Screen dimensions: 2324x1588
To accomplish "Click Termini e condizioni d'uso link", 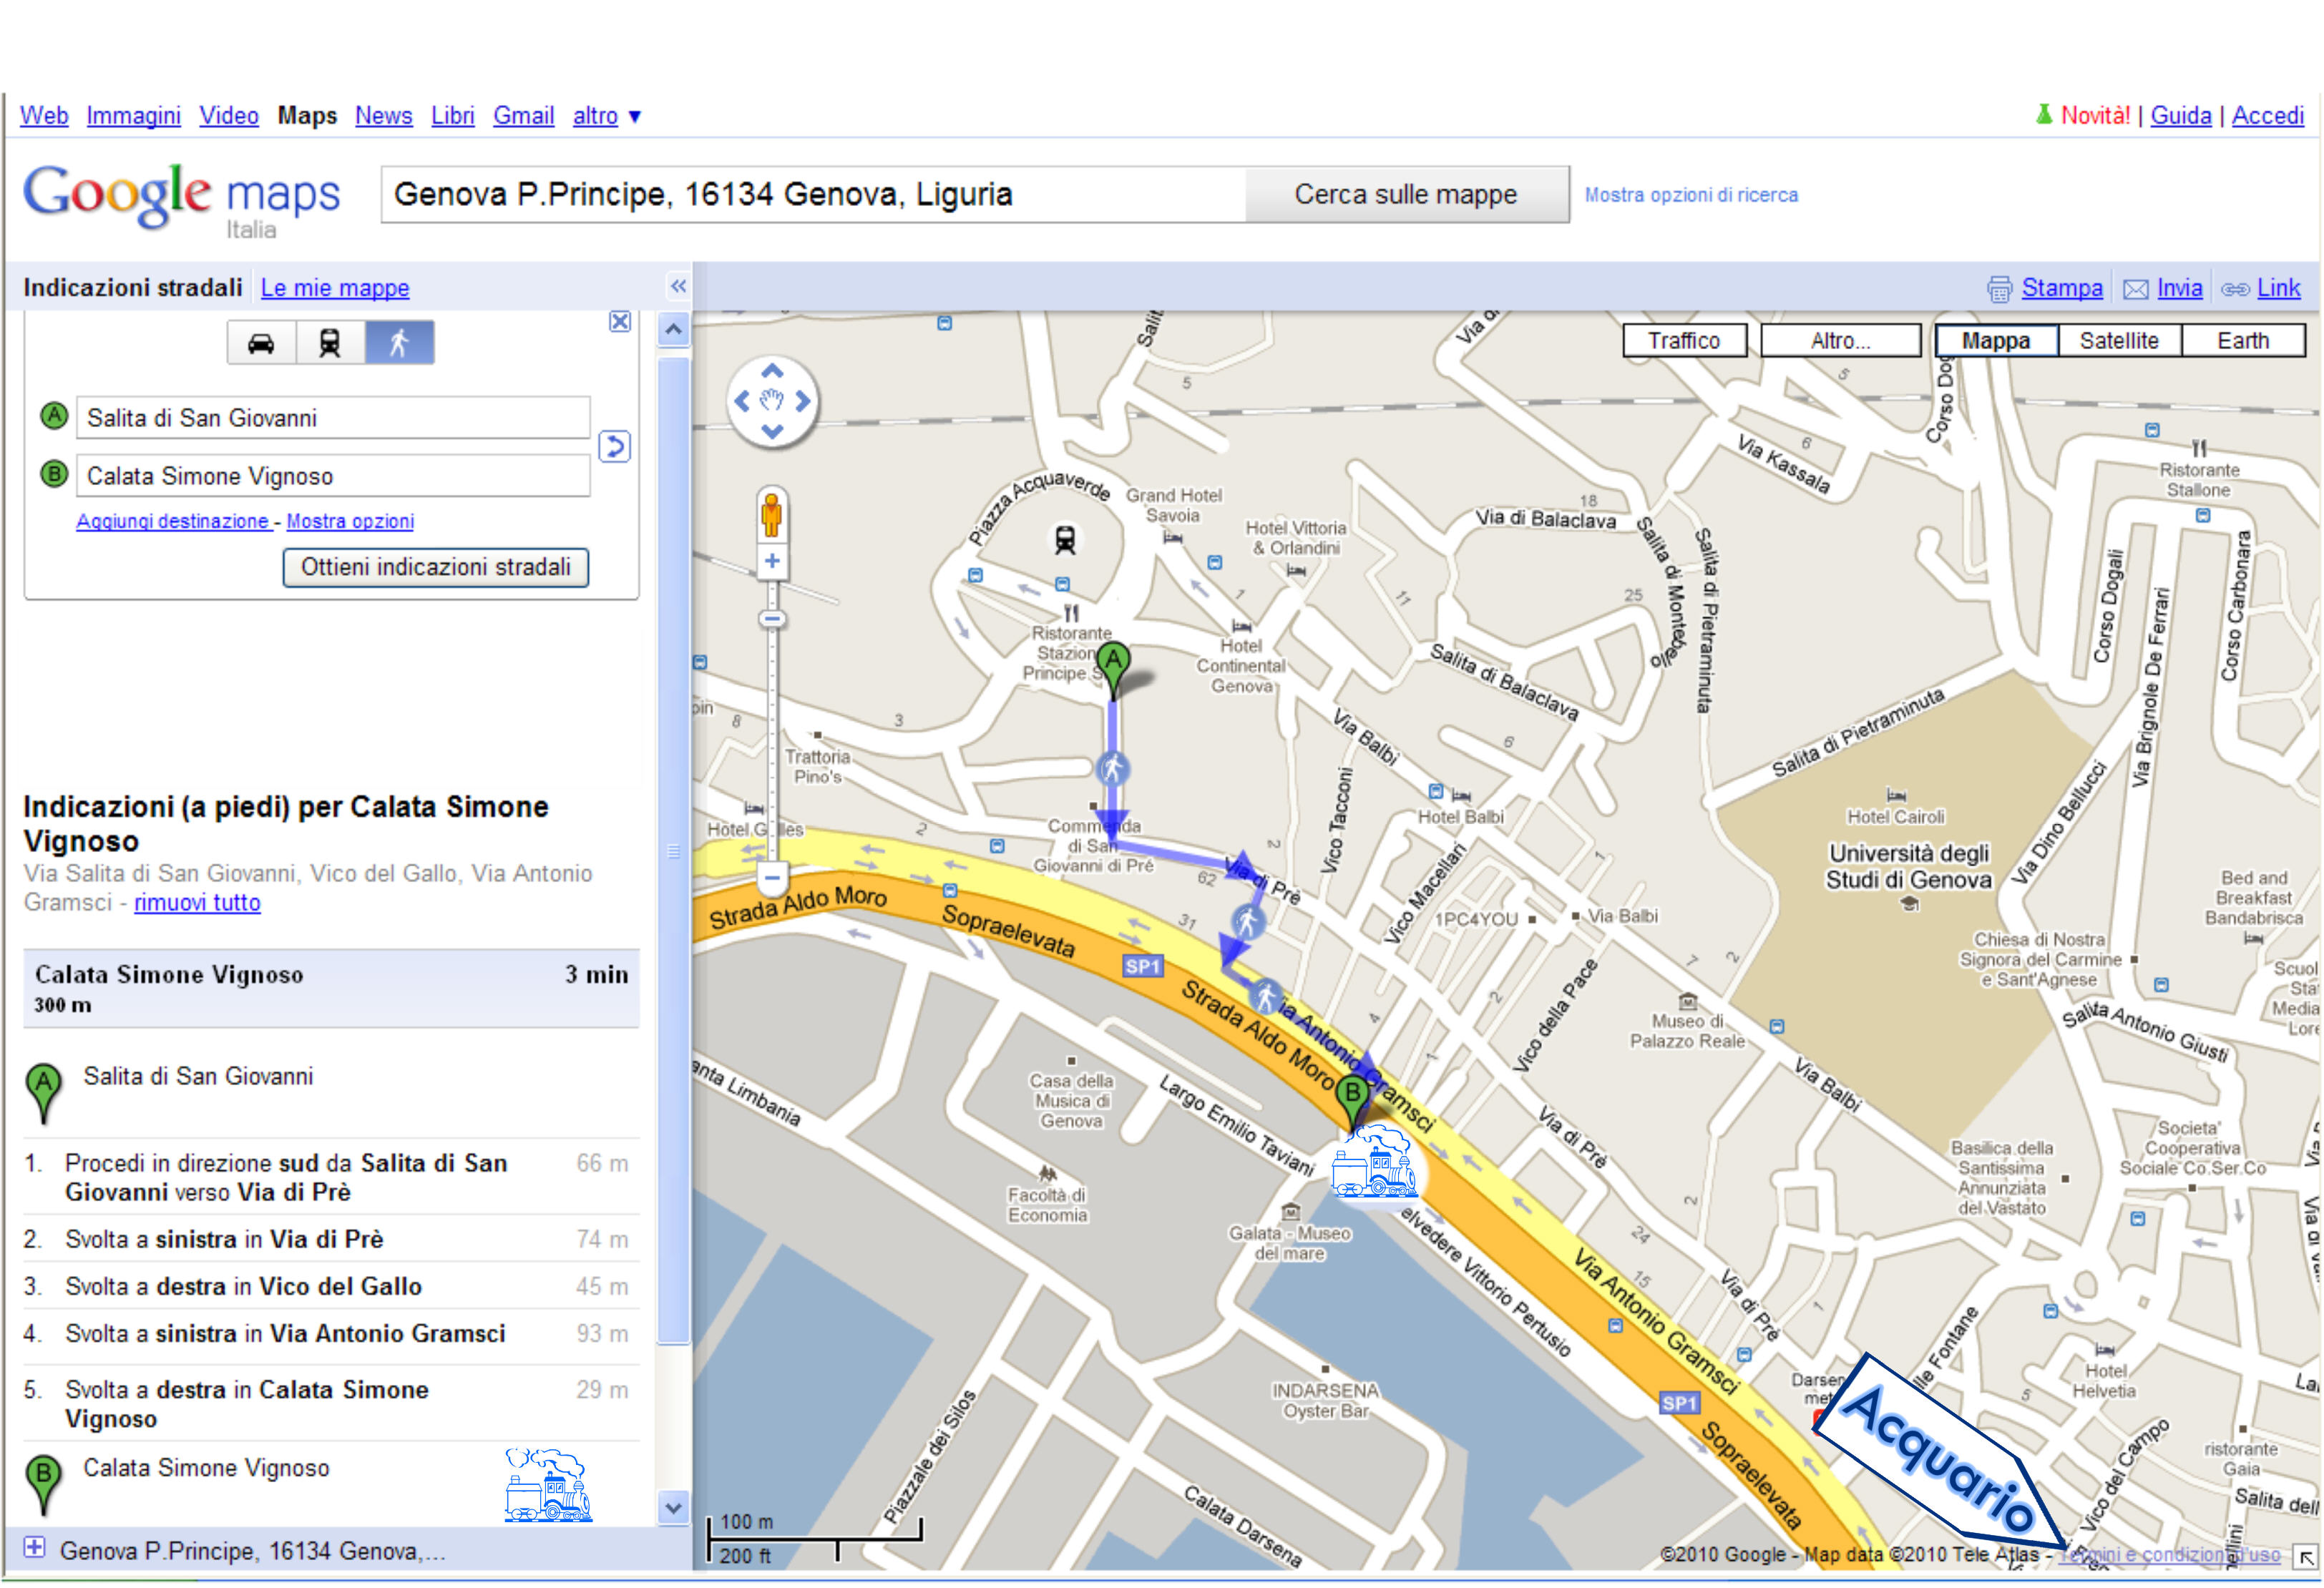I will [x=2171, y=1555].
